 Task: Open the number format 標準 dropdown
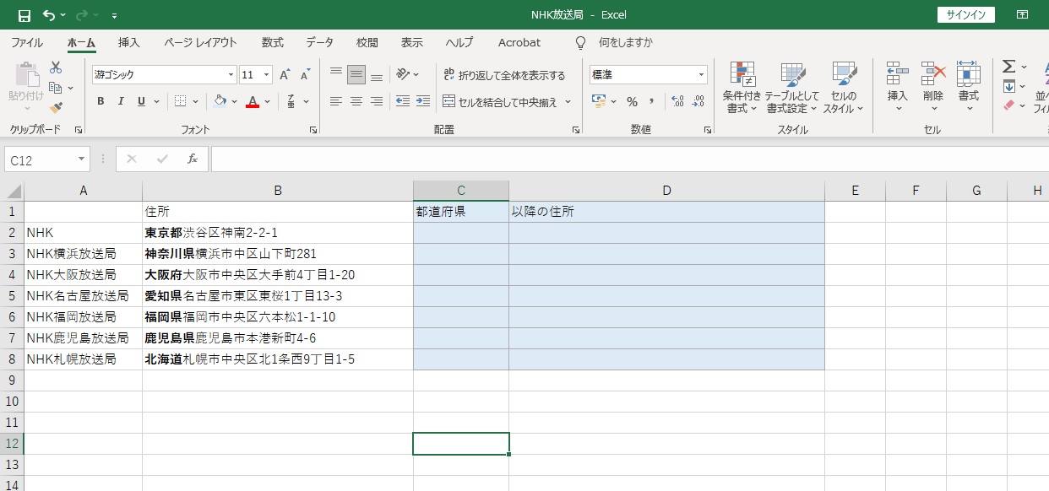pyautogui.click(x=701, y=75)
